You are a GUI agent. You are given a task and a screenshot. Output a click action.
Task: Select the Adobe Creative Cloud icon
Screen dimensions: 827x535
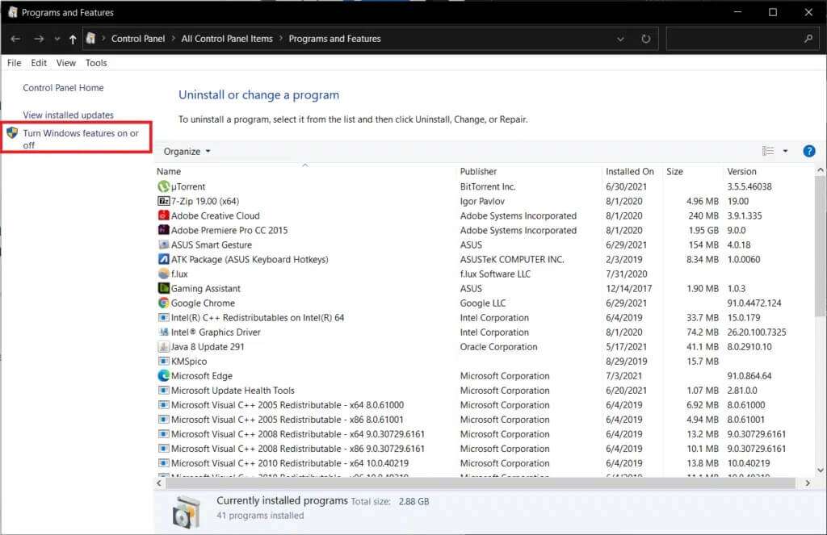tap(163, 215)
